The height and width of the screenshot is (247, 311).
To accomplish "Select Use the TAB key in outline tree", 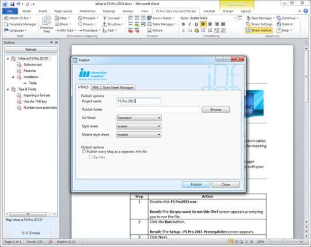I will (35, 101).
